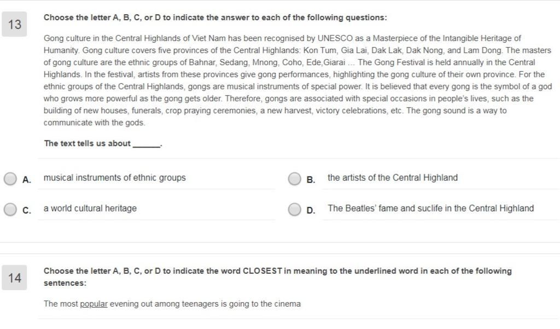The height and width of the screenshot is (329, 560).
Task: Click the letter label 'D.'
Action: click(x=311, y=210)
